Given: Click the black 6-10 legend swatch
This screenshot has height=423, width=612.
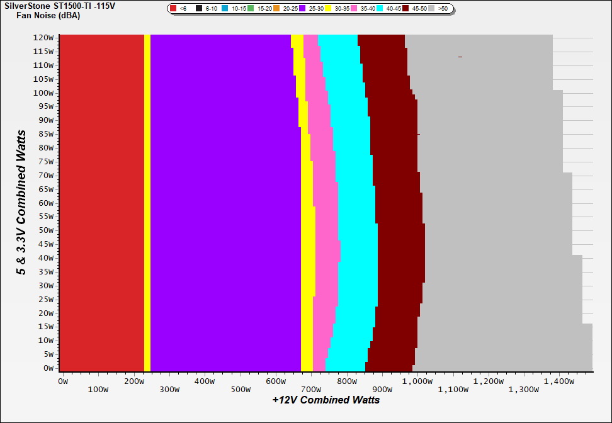Looking at the screenshot, I should click(x=200, y=9).
